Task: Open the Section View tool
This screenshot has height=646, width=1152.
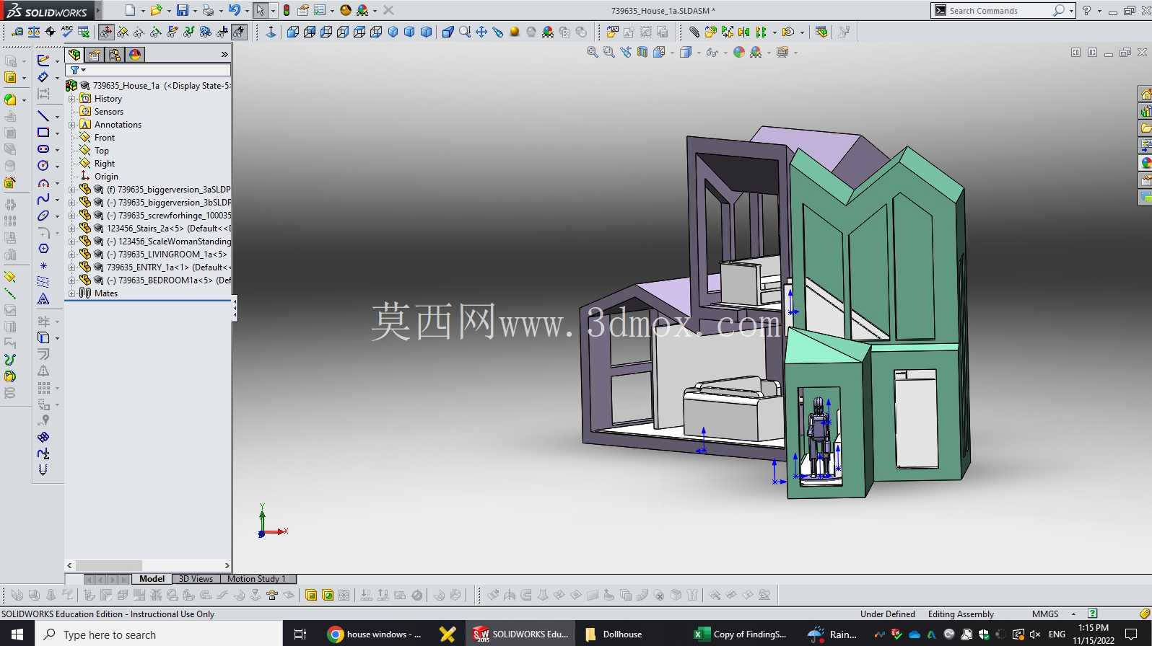Action: click(x=642, y=52)
